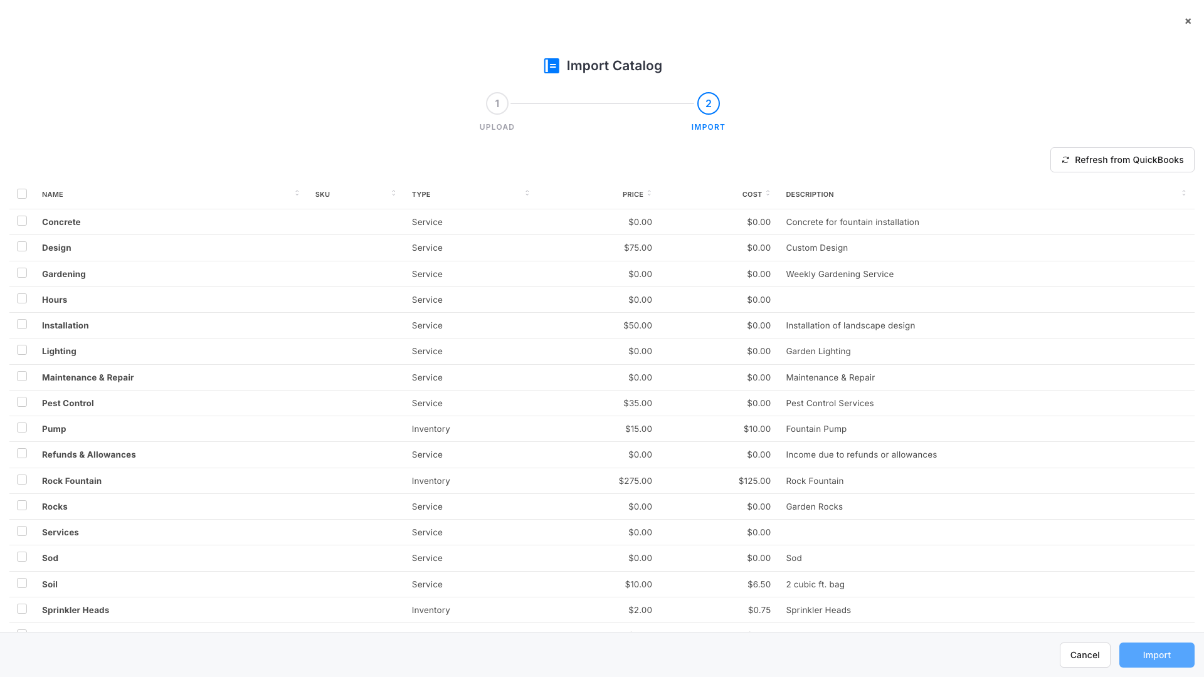Check the Sprinkler Heads checkbox

click(x=22, y=609)
